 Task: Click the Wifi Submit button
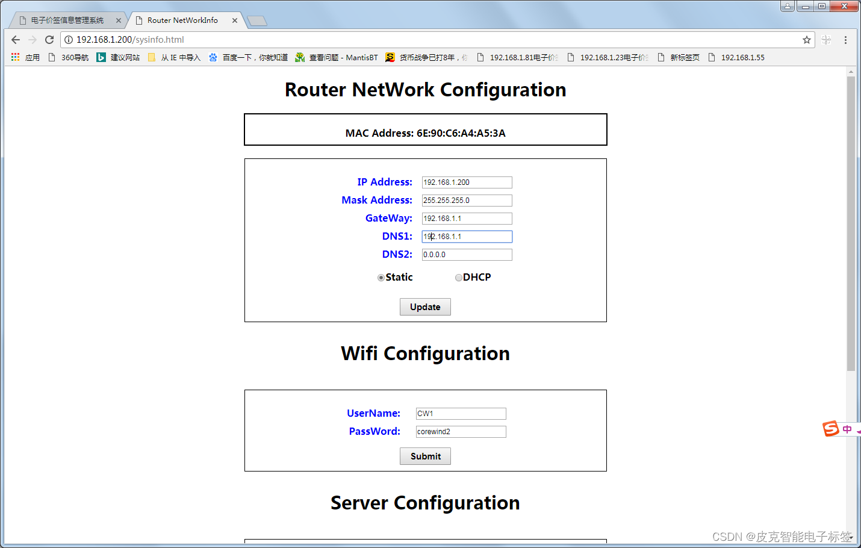pyautogui.click(x=425, y=456)
